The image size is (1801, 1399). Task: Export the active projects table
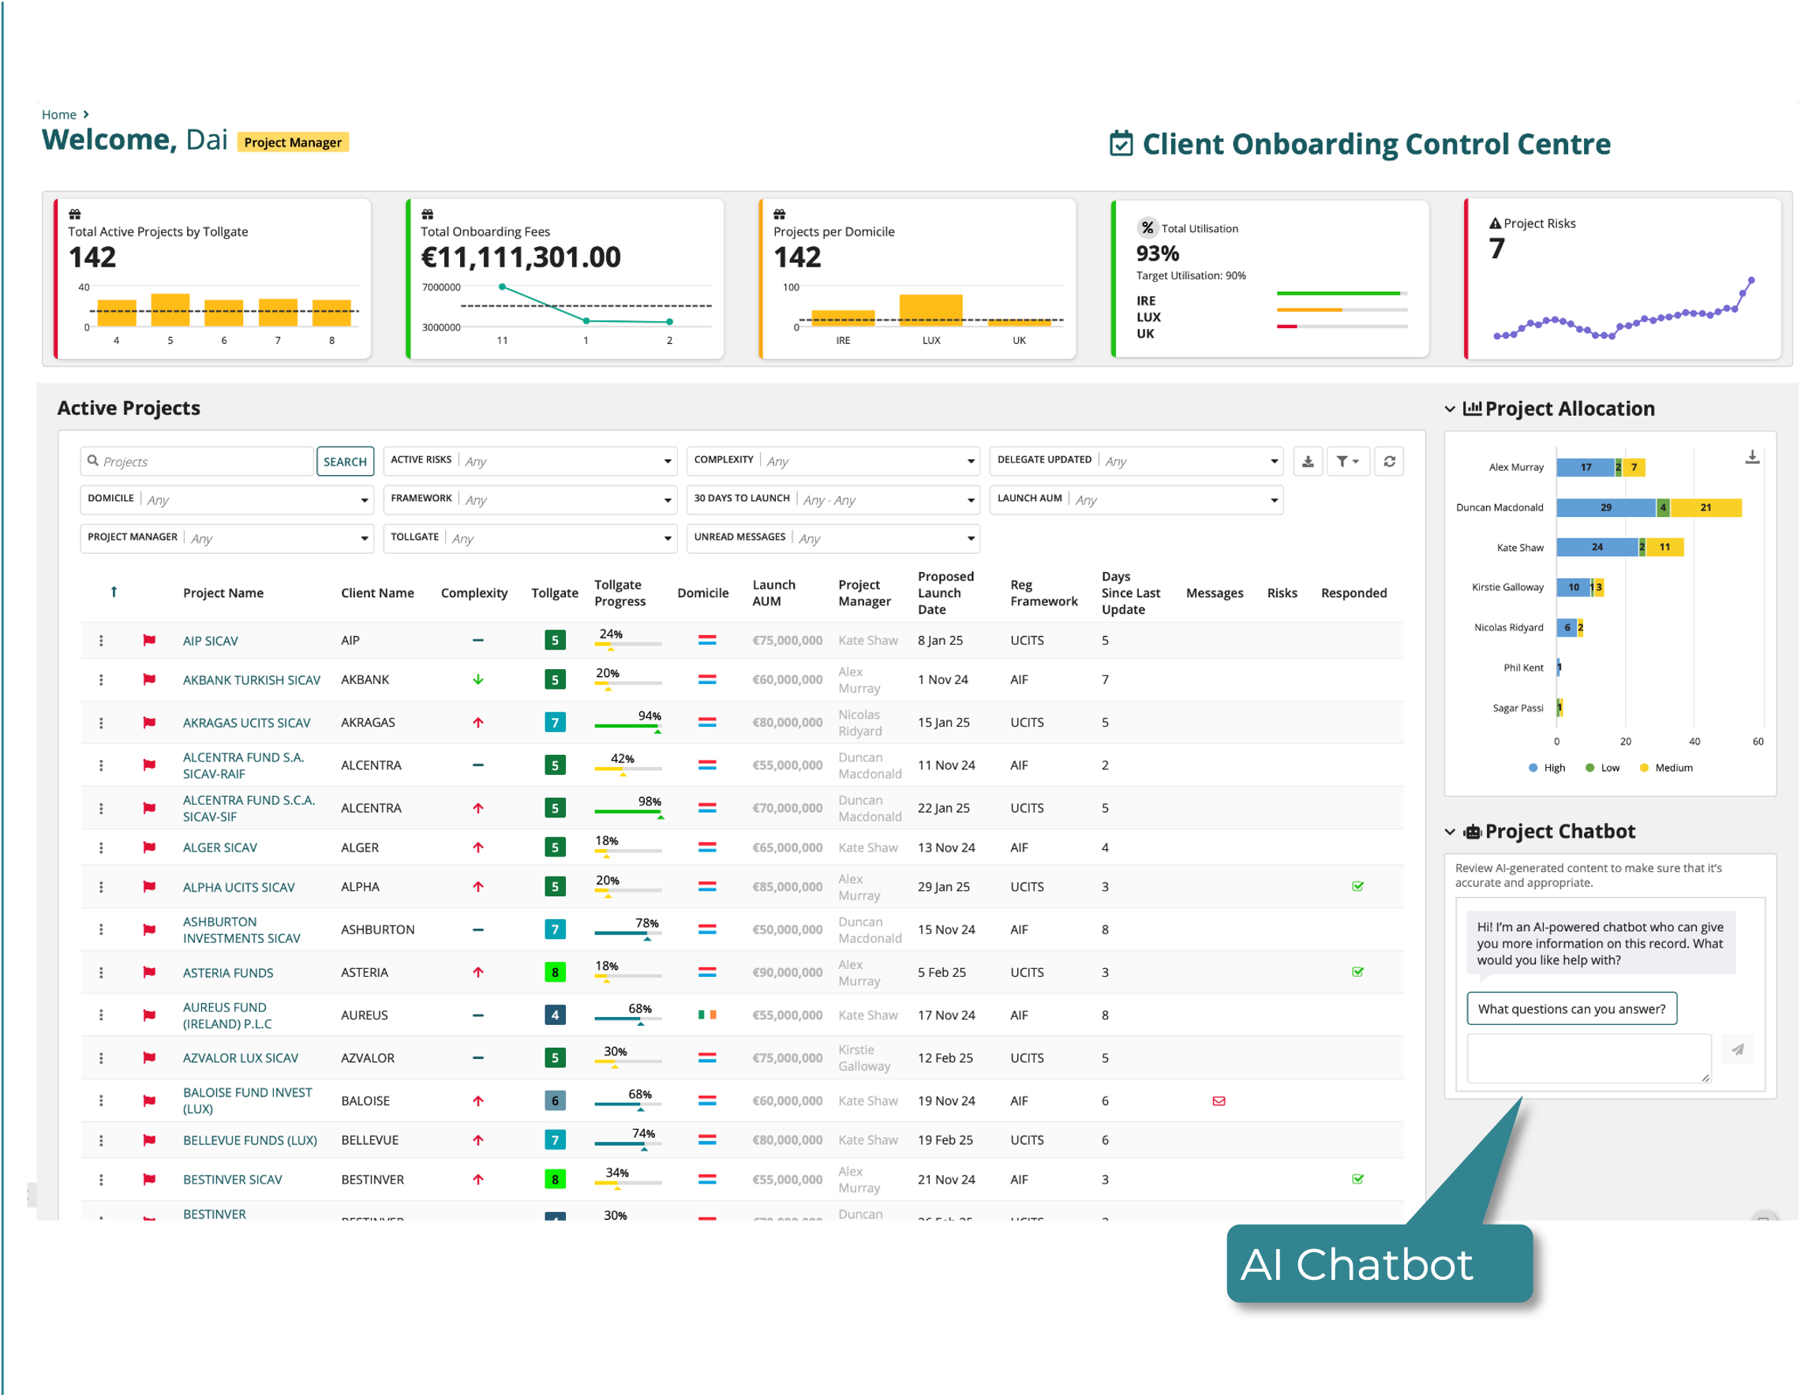point(1309,462)
